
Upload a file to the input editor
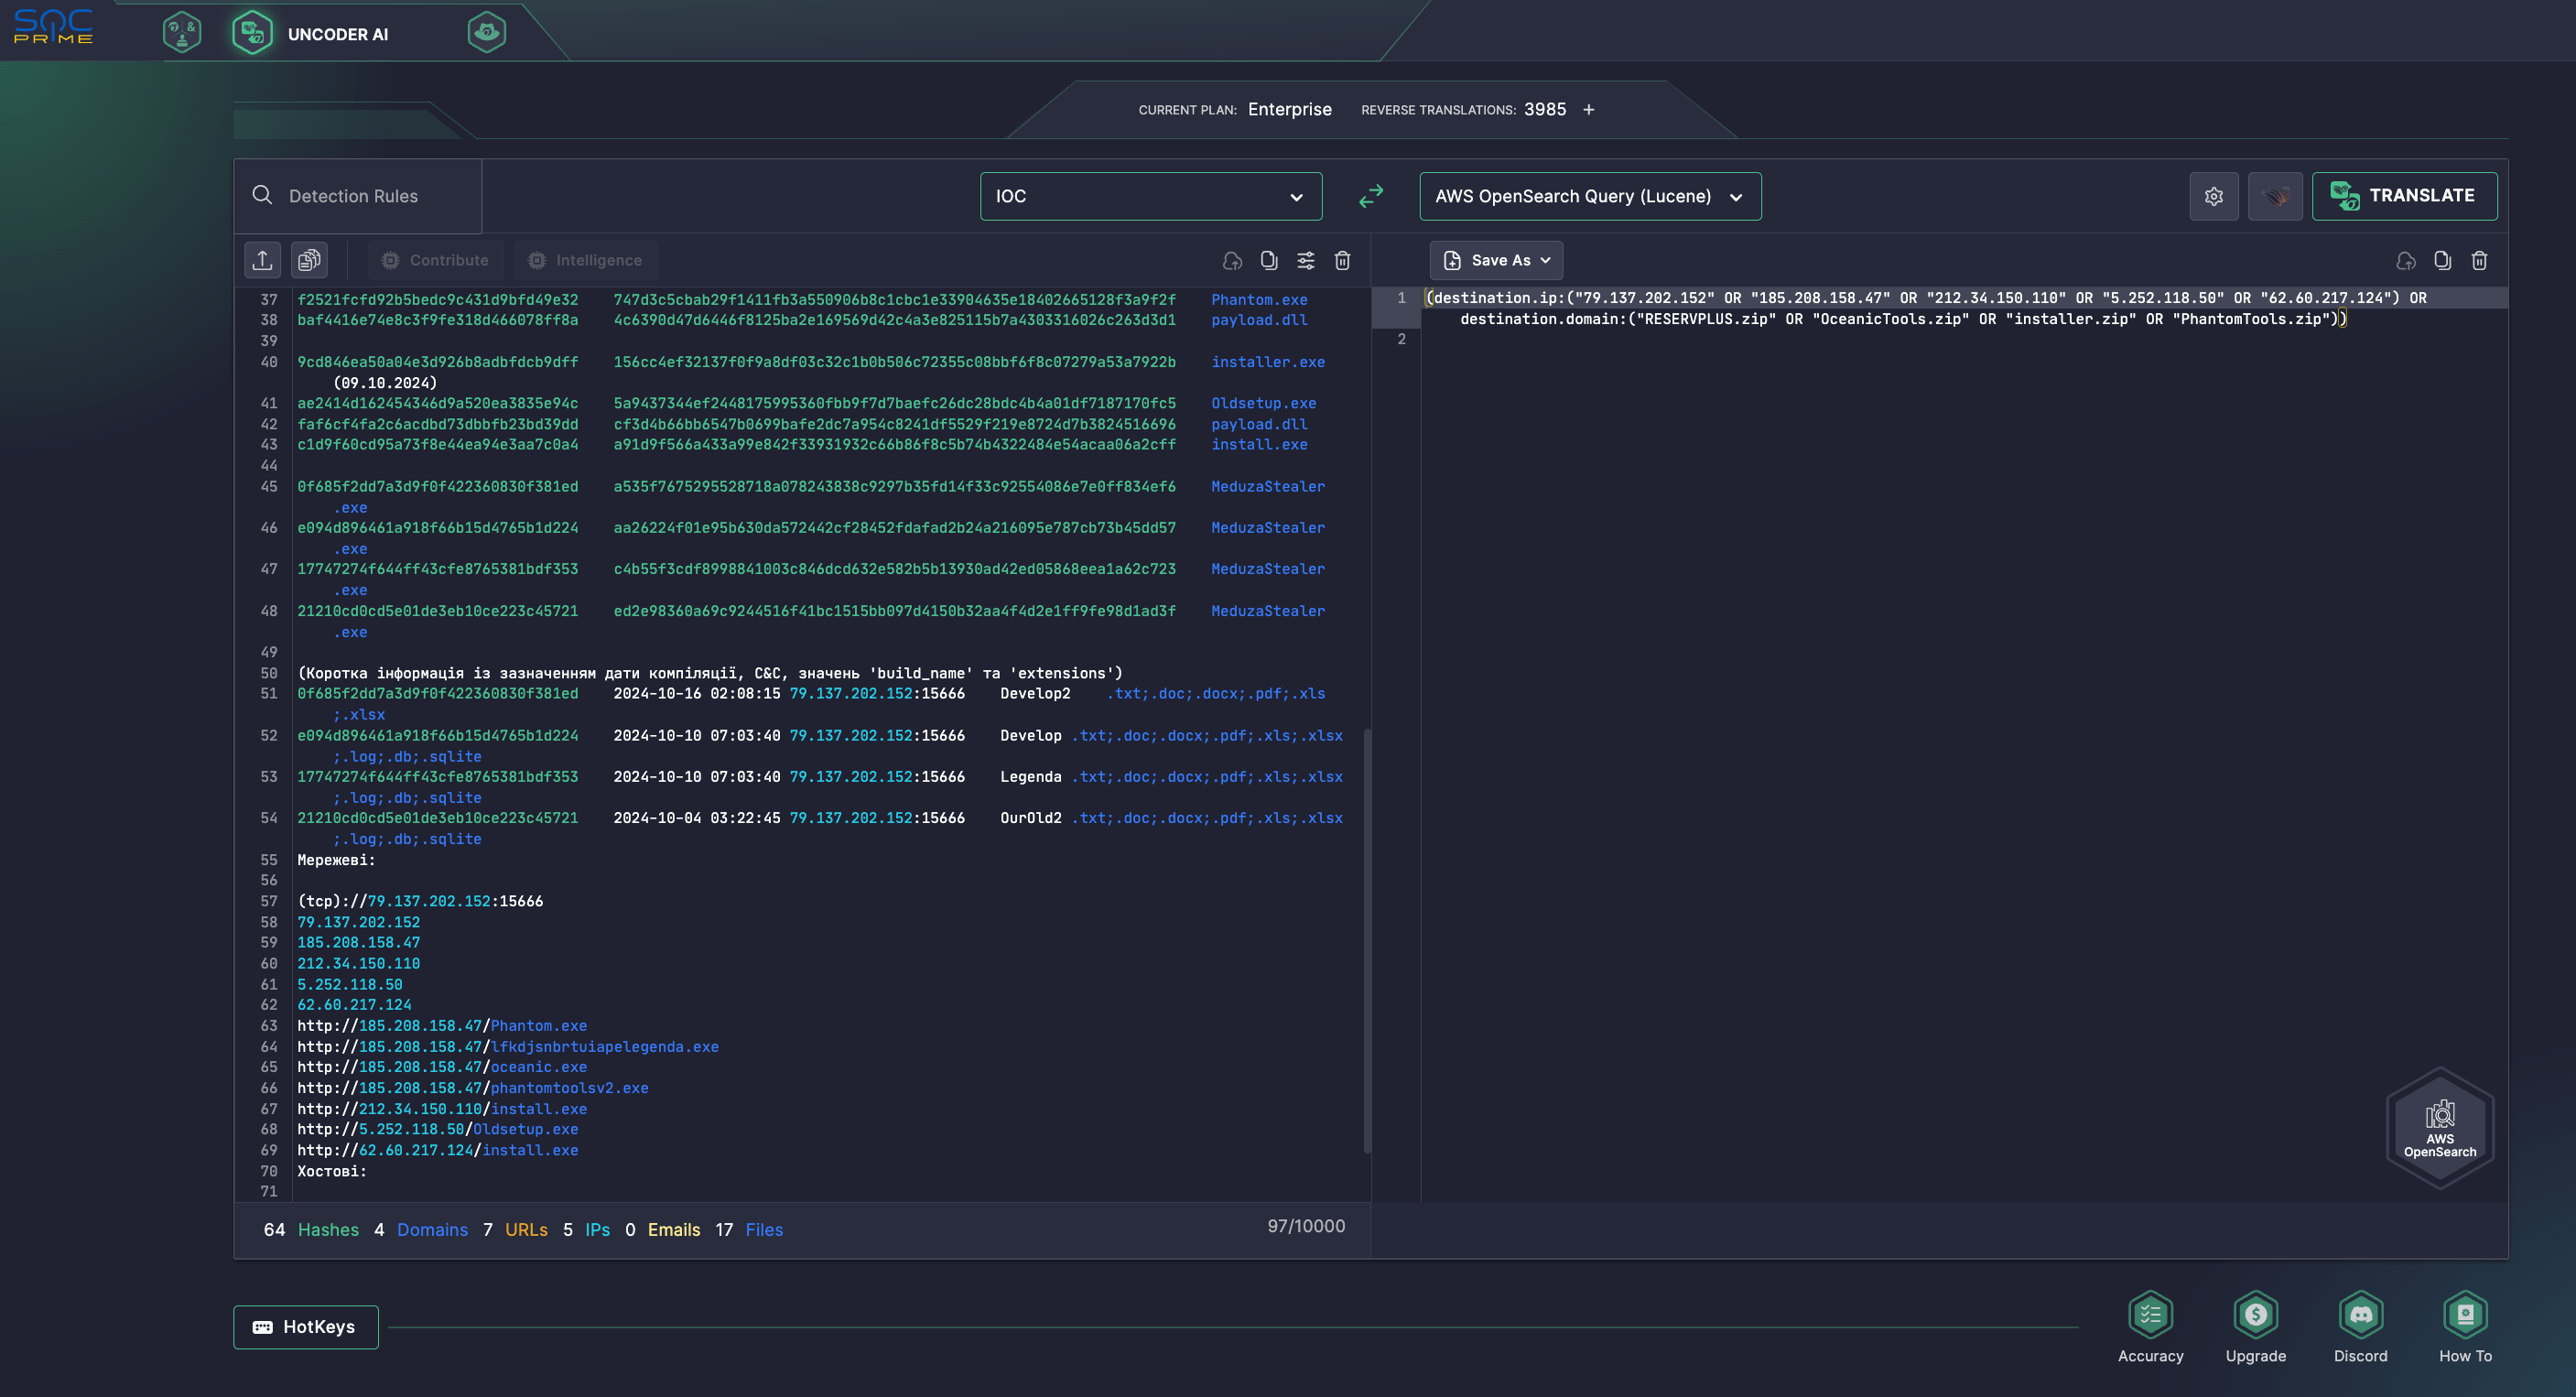pyautogui.click(x=263, y=260)
